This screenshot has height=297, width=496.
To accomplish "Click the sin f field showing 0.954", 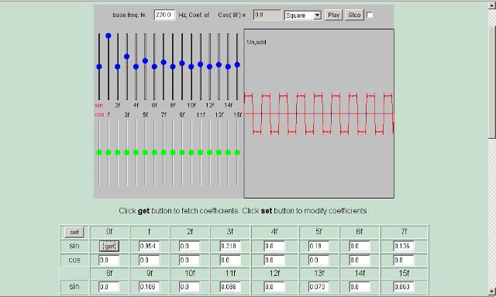I will coord(149,246).
